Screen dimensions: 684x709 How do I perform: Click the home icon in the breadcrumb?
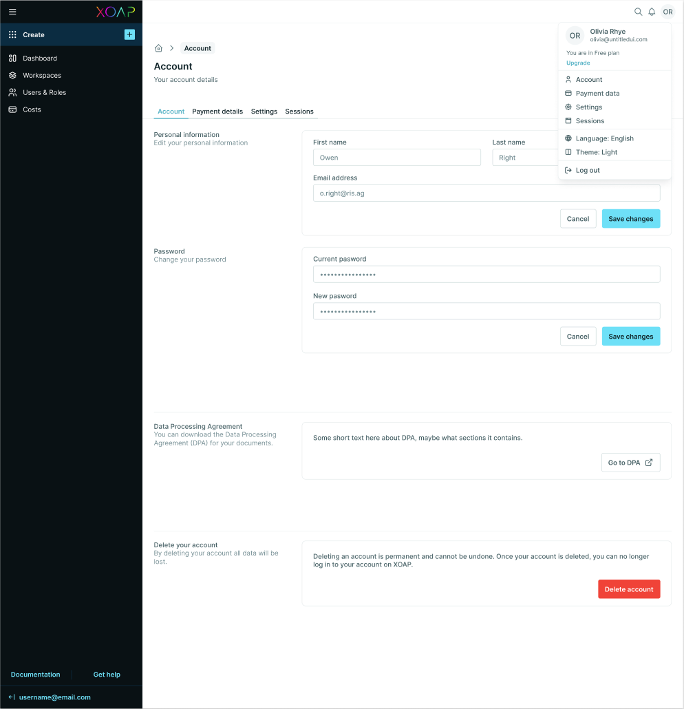point(158,48)
